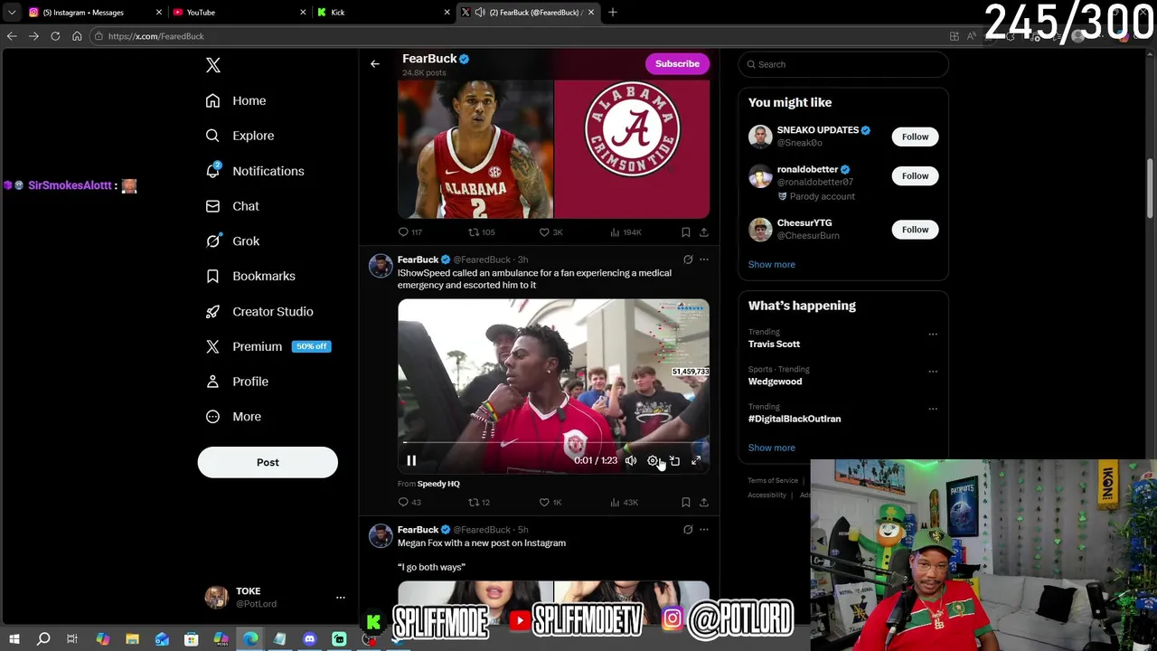Reload the page

click(55, 36)
